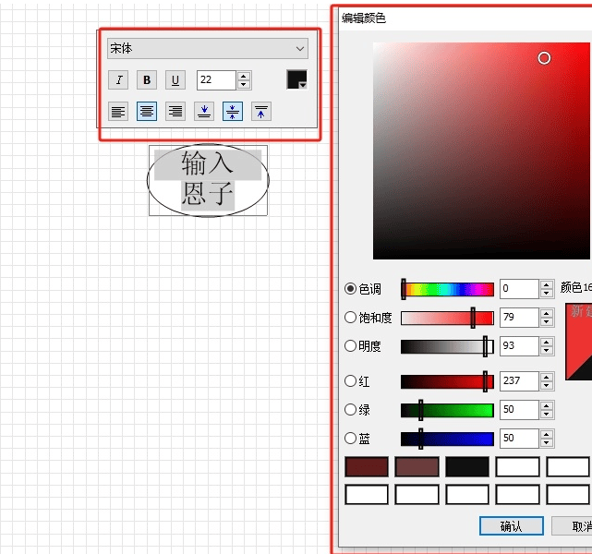Align text vertically to middle
The width and height of the screenshot is (592, 554).
233,112
